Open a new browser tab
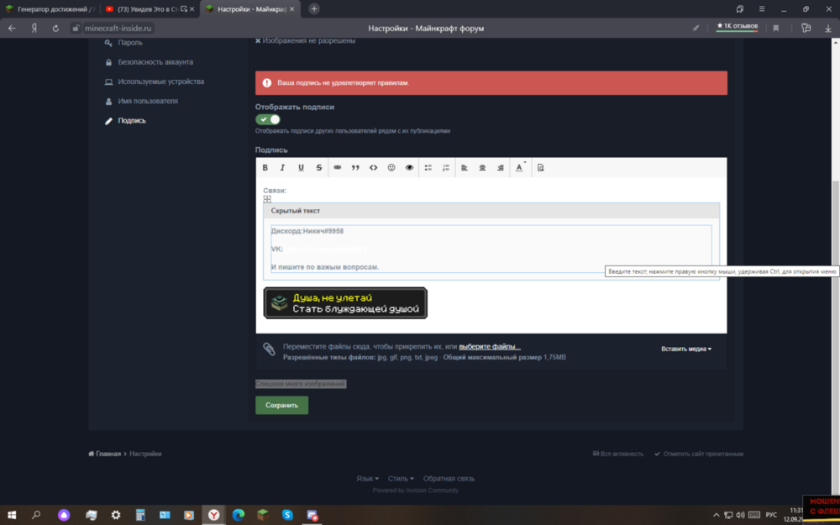Viewport: 840px width, 525px height. point(314,9)
